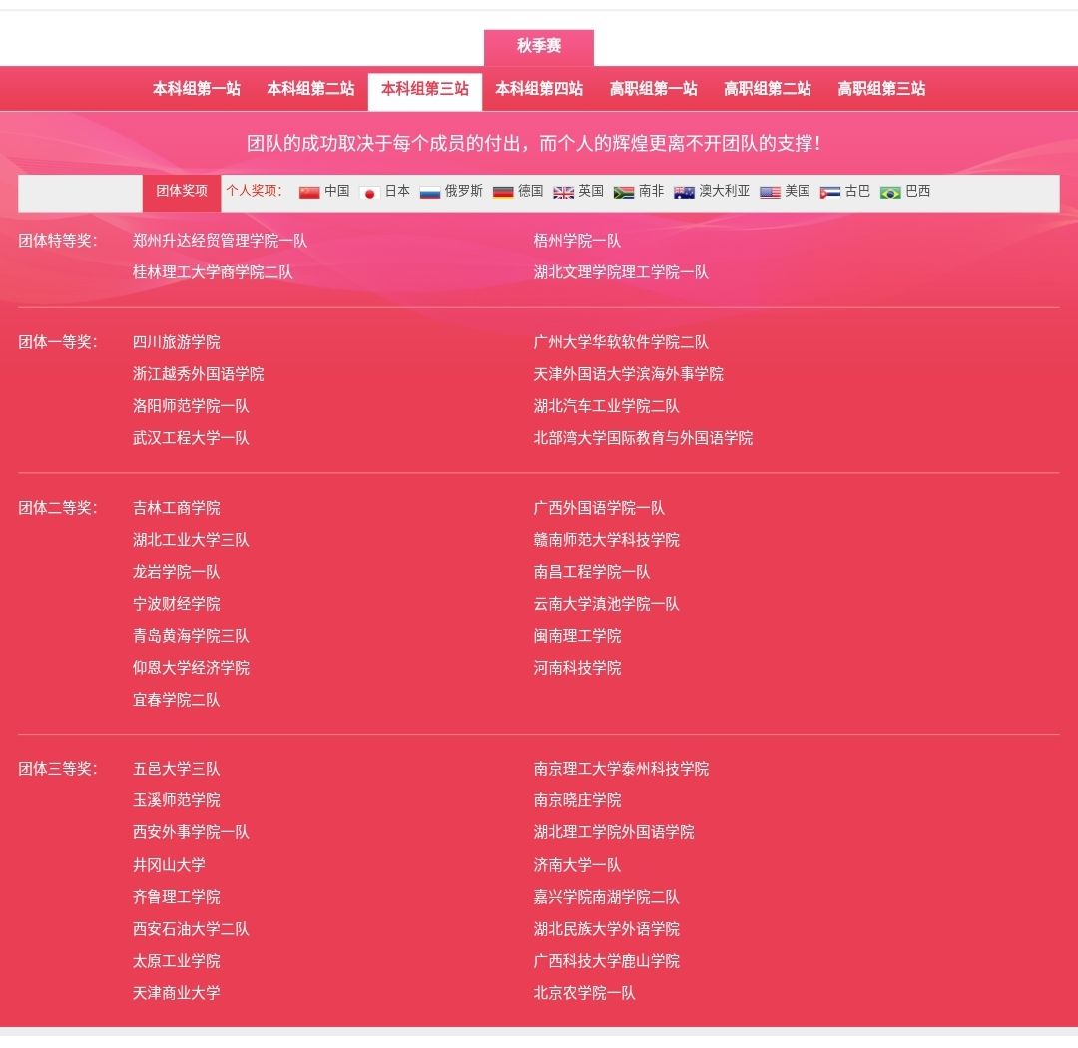Click 四川旅游学院 in first prize list

(x=177, y=342)
